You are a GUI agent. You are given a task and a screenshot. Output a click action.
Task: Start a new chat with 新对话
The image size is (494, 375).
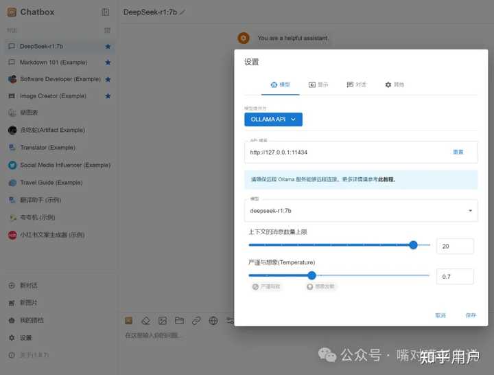[59, 286]
